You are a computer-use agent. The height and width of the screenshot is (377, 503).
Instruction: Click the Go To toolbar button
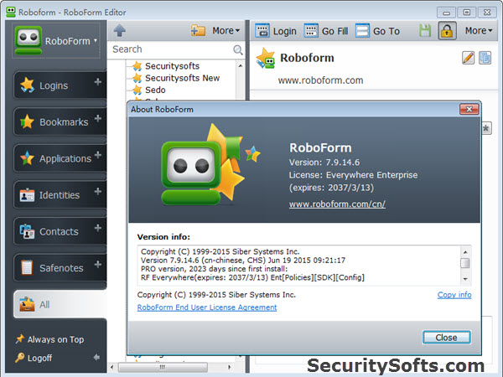pyautogui.click(x=377, y=31)
